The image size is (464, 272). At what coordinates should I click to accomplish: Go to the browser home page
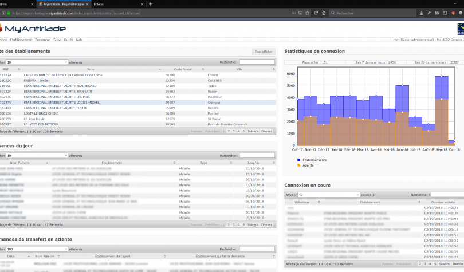point(324,13)
